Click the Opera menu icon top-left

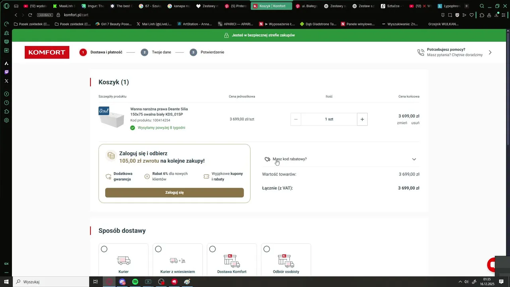point(6,6)
